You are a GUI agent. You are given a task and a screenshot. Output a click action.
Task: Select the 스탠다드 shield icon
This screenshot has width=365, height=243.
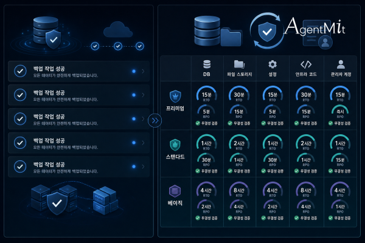pos(175,145)
